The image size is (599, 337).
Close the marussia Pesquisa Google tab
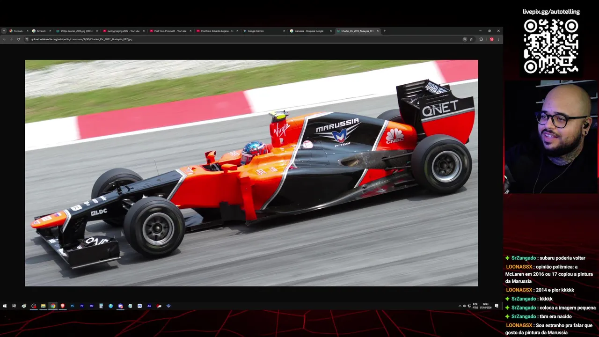click(331, 31)
